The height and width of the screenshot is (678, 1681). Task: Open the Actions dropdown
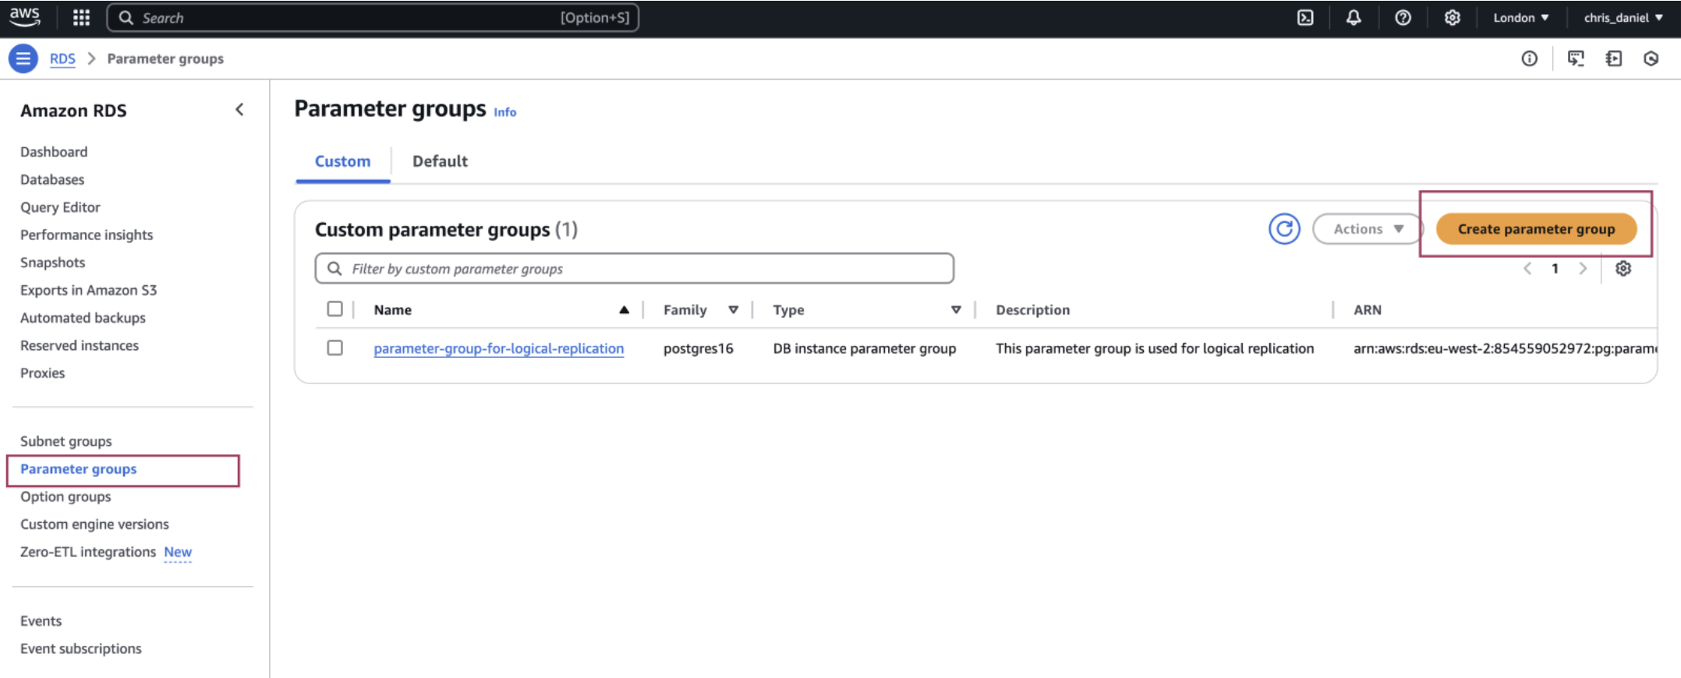[1368, 229]
